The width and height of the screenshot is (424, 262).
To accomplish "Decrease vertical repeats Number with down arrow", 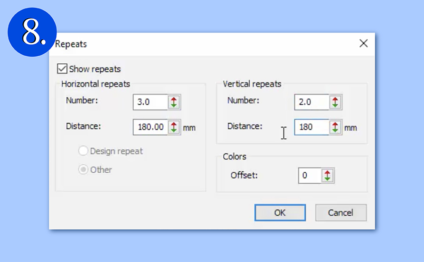I will point(335,105).
